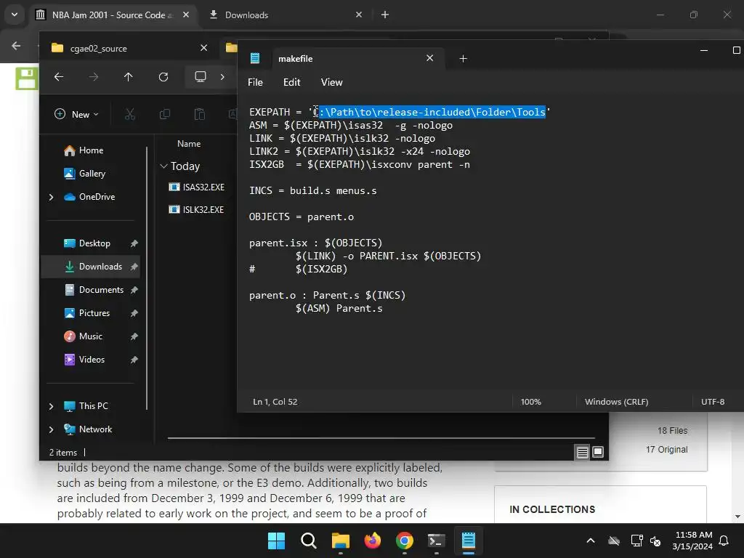Screen dimensions: 744x558
Task: Click the Notepad taskbar icon
Action: [x=469, y=541]
